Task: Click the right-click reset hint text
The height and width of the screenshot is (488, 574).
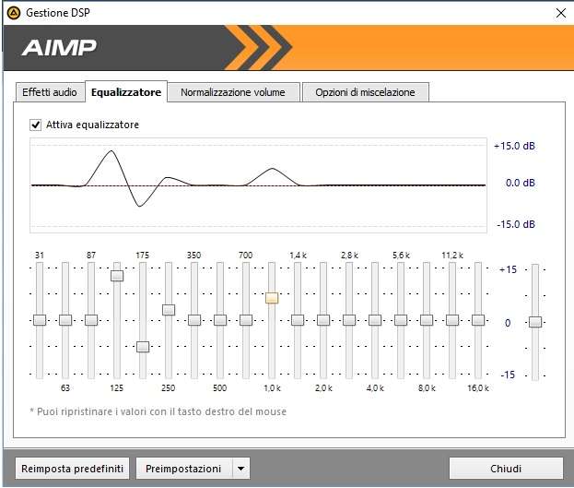Action: [158, 411]
